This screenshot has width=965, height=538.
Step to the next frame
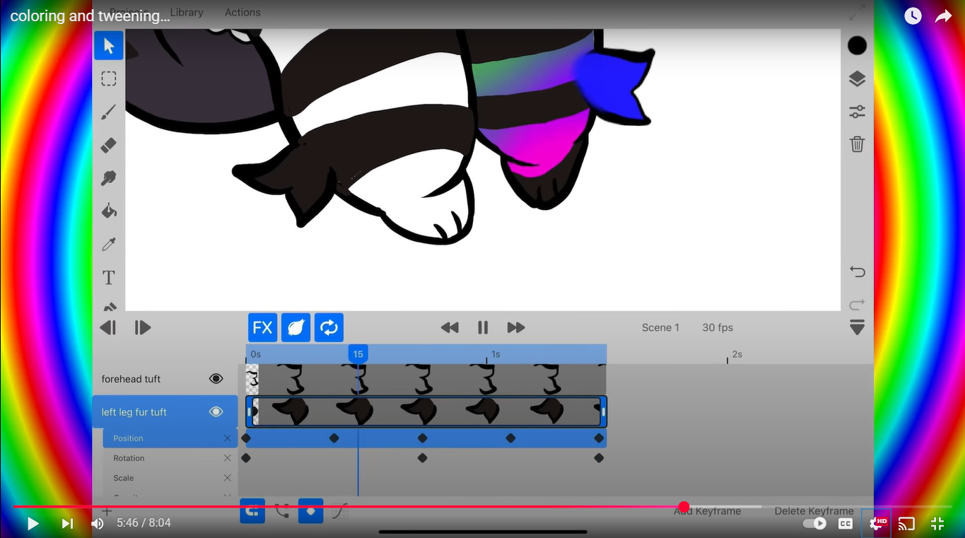pyautogui.click(x=142, y=327)
